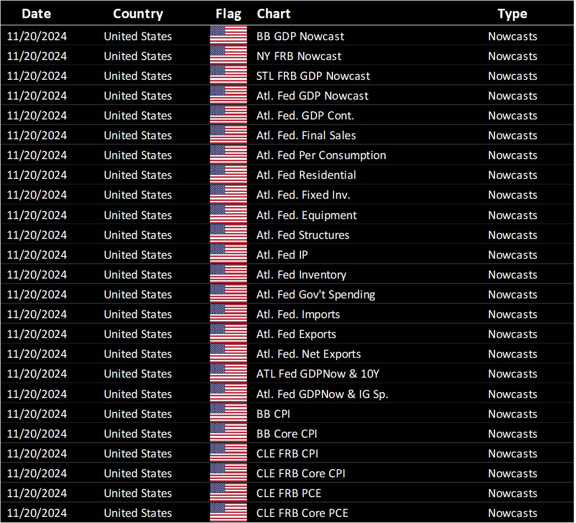The image size is (576, 523).
Task: Click the US flag in Atl. Fed IP row
Action: click(x=229, y=254)
